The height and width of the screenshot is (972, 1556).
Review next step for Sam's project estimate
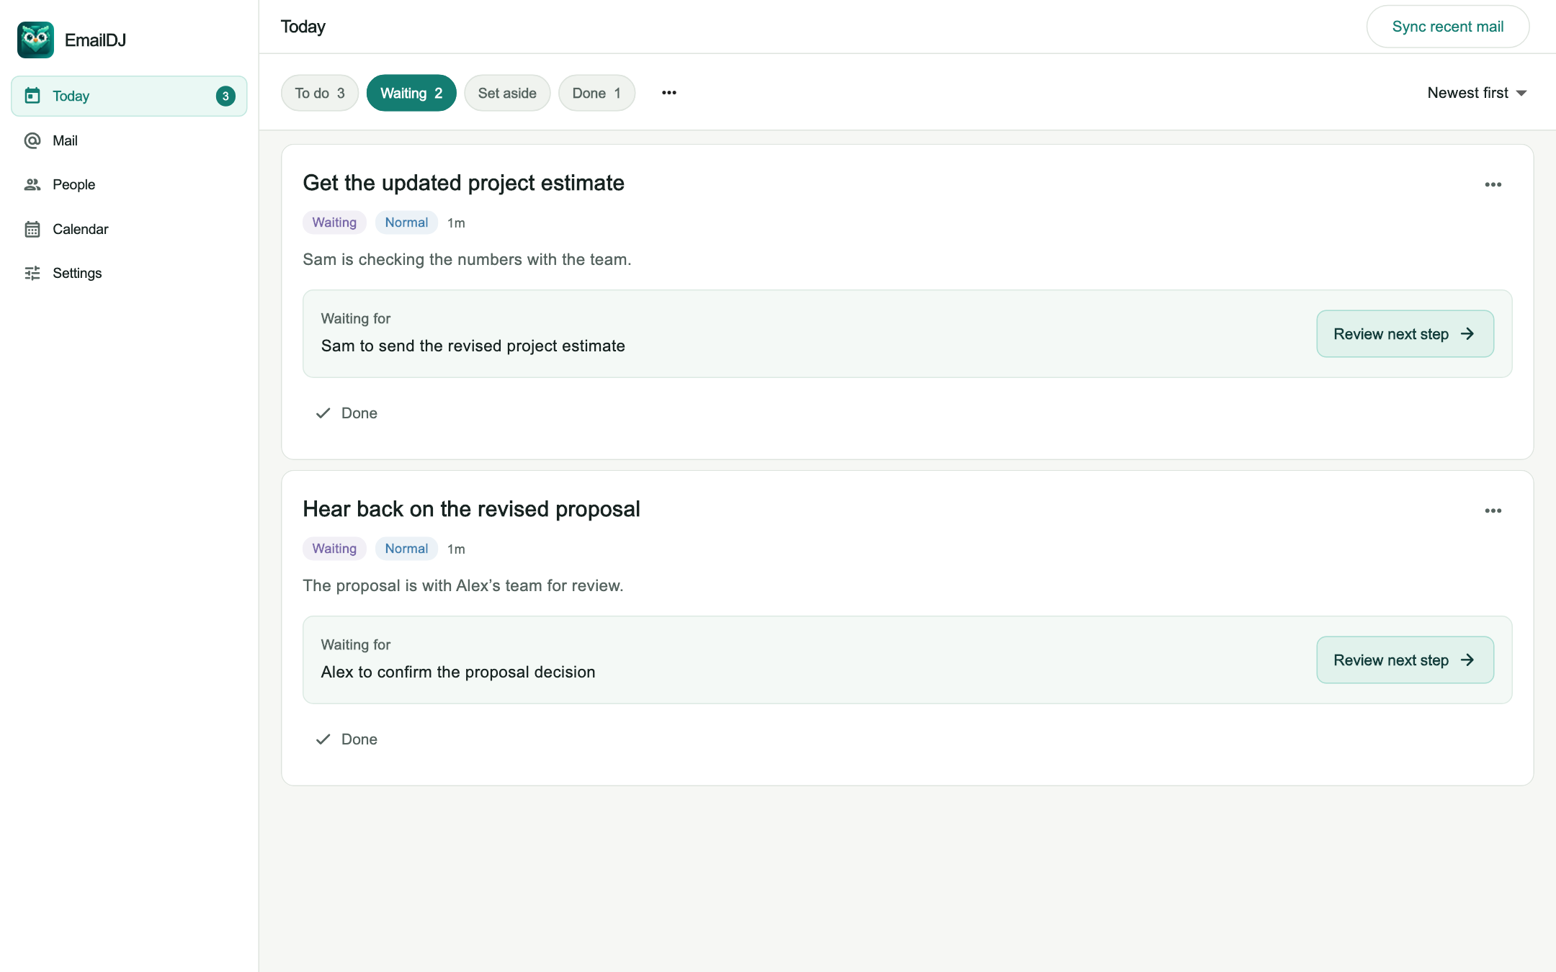[x=1405, y=334]
